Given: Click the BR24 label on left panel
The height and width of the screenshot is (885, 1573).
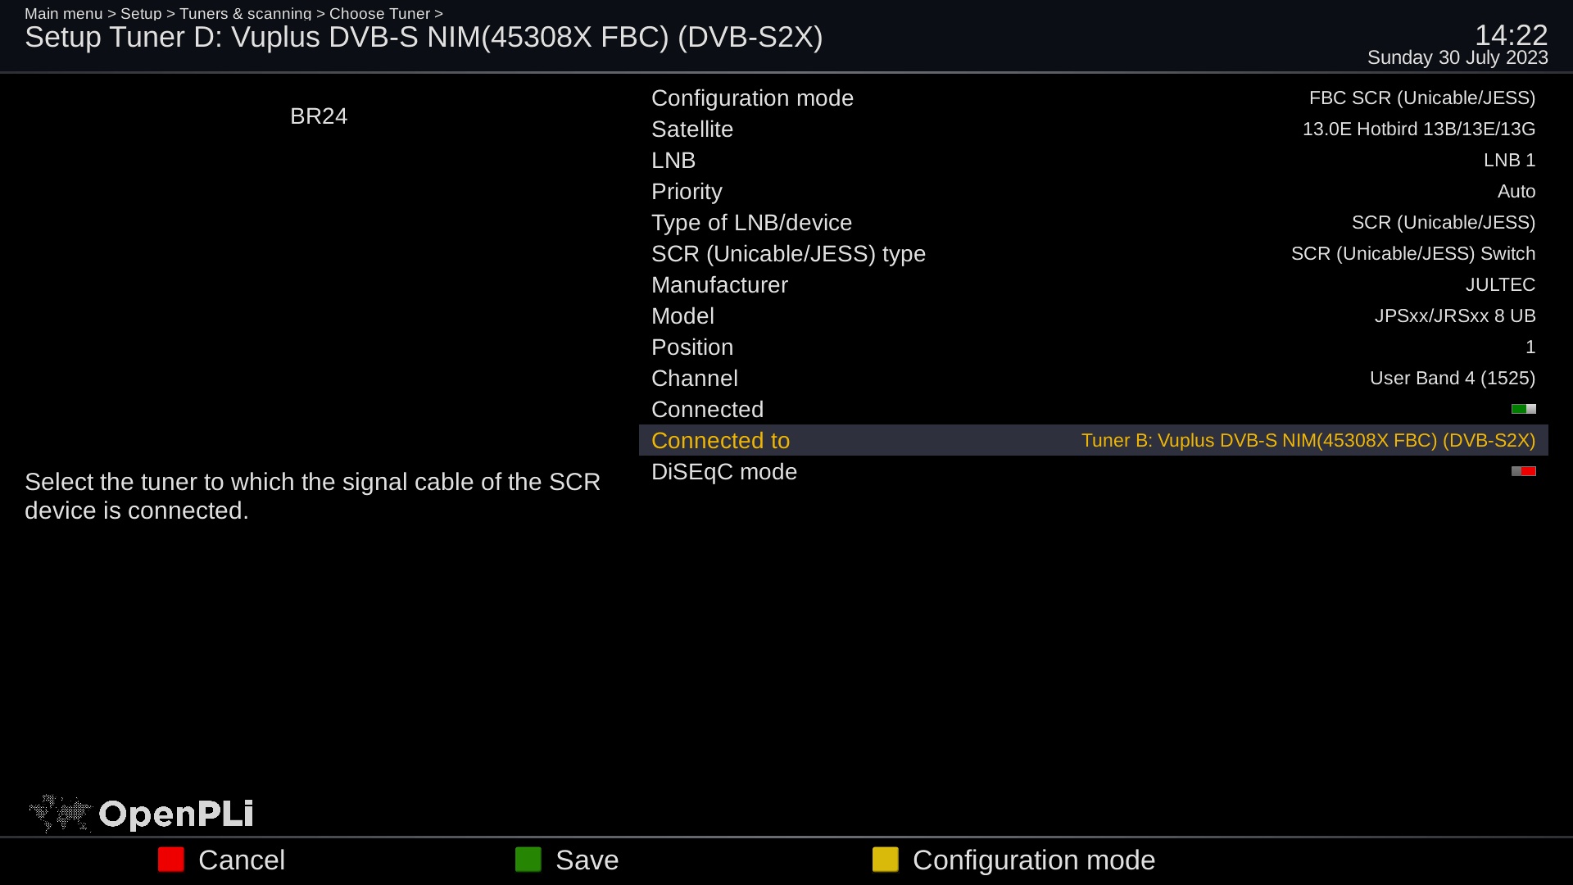Looking at the screenshot, I should click(319, 116).
